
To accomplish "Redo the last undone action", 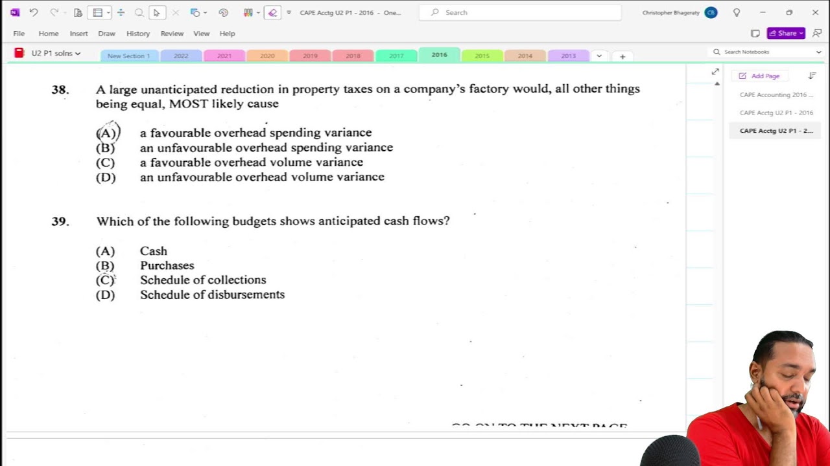I will (54, 12).
